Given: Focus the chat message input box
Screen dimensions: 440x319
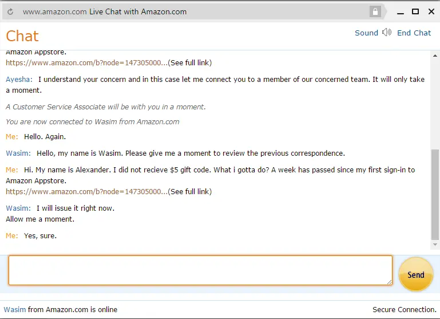Looking at the screenshot, I should (x=200, y=270).
